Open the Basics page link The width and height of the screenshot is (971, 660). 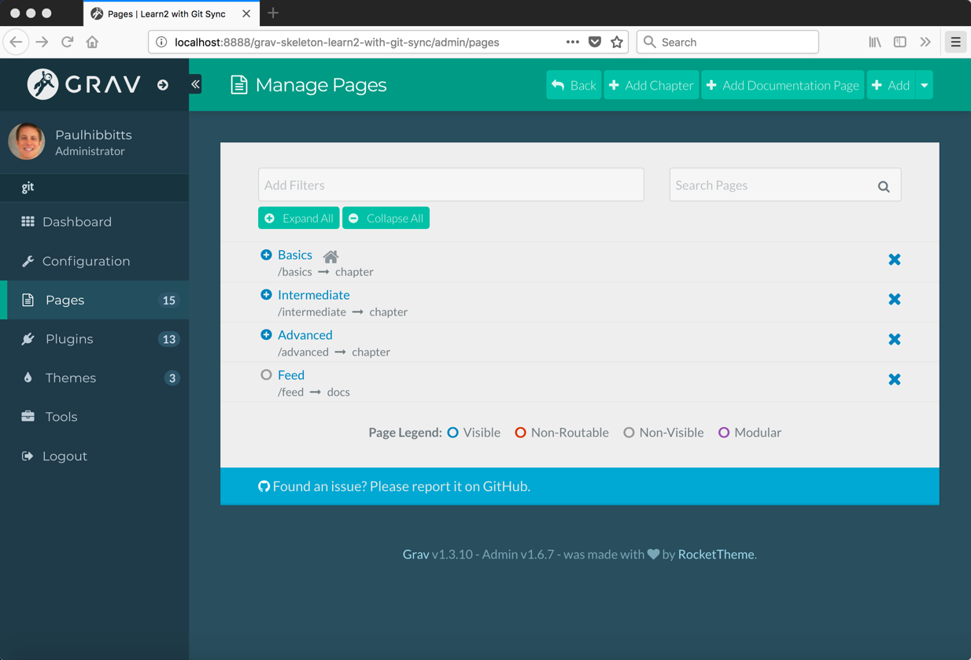pos(295,255)
